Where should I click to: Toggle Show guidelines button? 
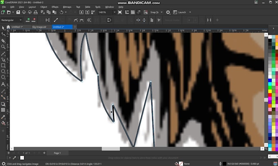(139, 12)
